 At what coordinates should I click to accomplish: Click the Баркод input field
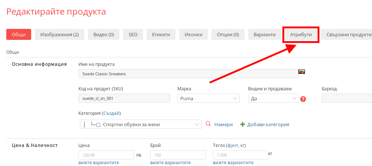point(346,98)
